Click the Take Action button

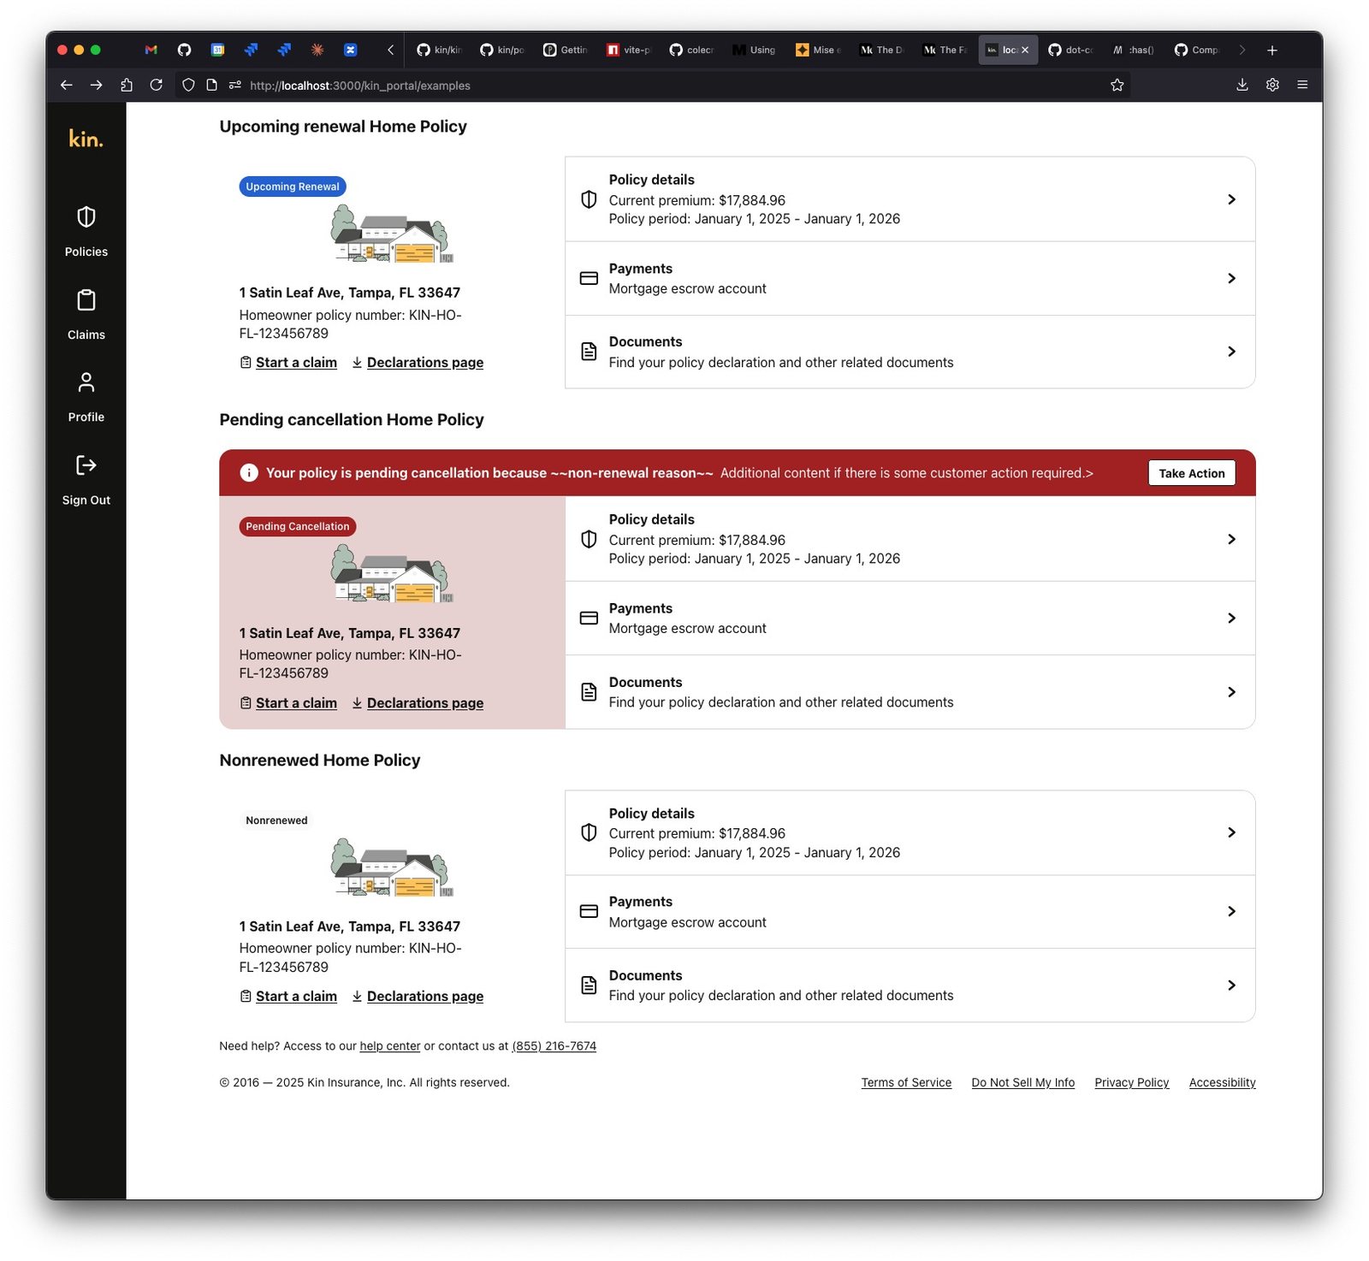tap(1191, 473)
